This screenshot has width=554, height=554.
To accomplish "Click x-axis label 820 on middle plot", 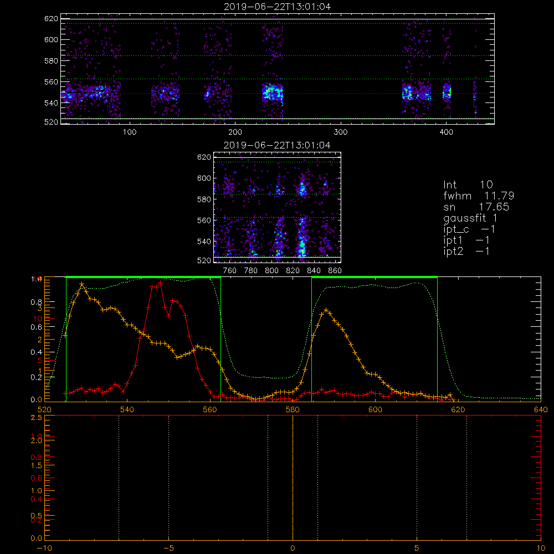I will pyautogui.click(x=293, y=270).
